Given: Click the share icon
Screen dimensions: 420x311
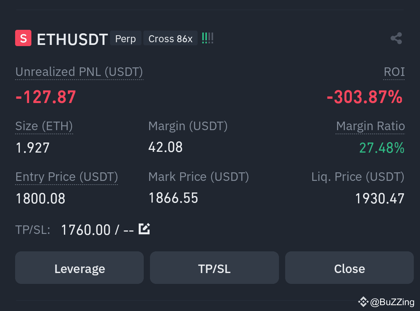Looking at the screenshot, I should [x=396, y=38].
